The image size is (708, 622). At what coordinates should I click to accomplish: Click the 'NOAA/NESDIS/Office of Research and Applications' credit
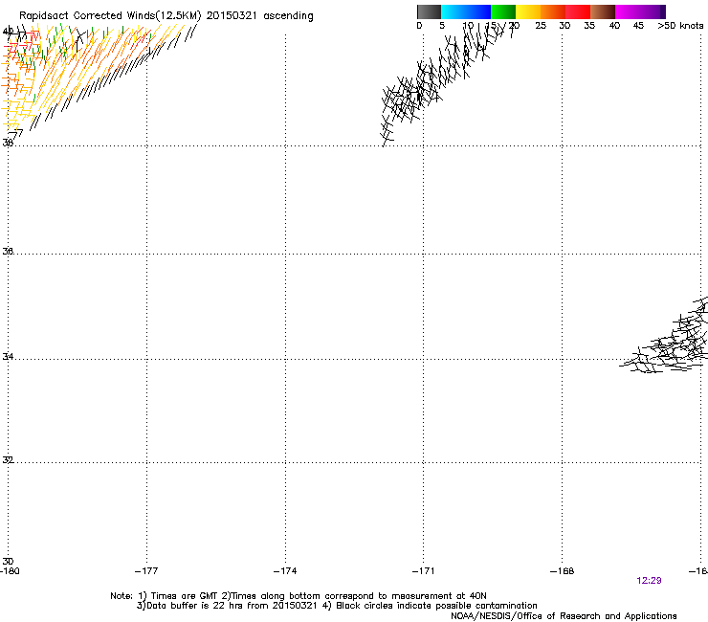tap(564, 616)
